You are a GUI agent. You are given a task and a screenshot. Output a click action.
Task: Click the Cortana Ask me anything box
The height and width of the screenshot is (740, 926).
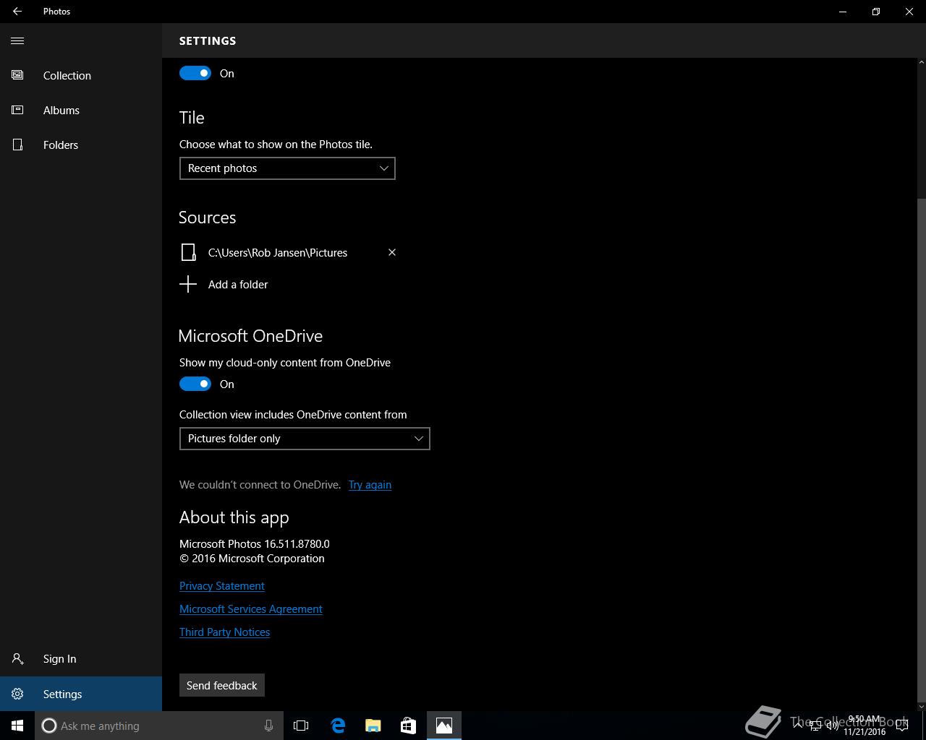coord(158,726)
